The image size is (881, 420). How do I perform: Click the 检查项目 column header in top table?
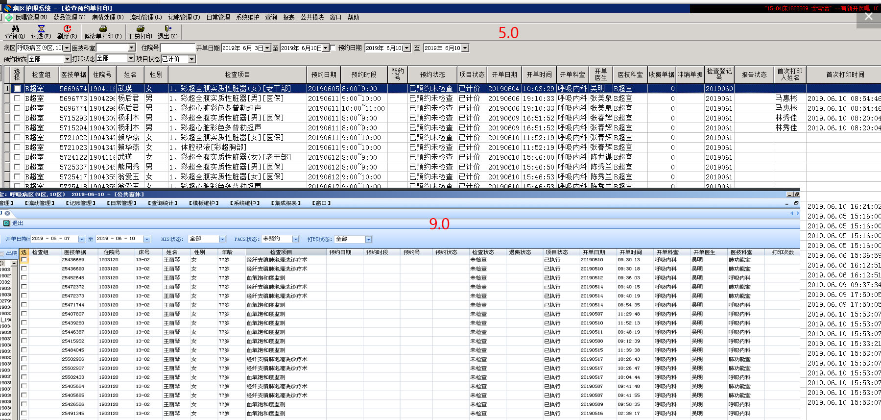click(x=238, y=74)
